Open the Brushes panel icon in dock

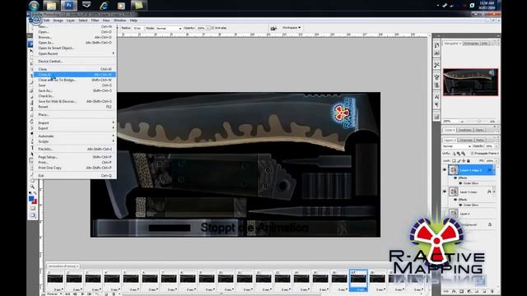point(436,77)
